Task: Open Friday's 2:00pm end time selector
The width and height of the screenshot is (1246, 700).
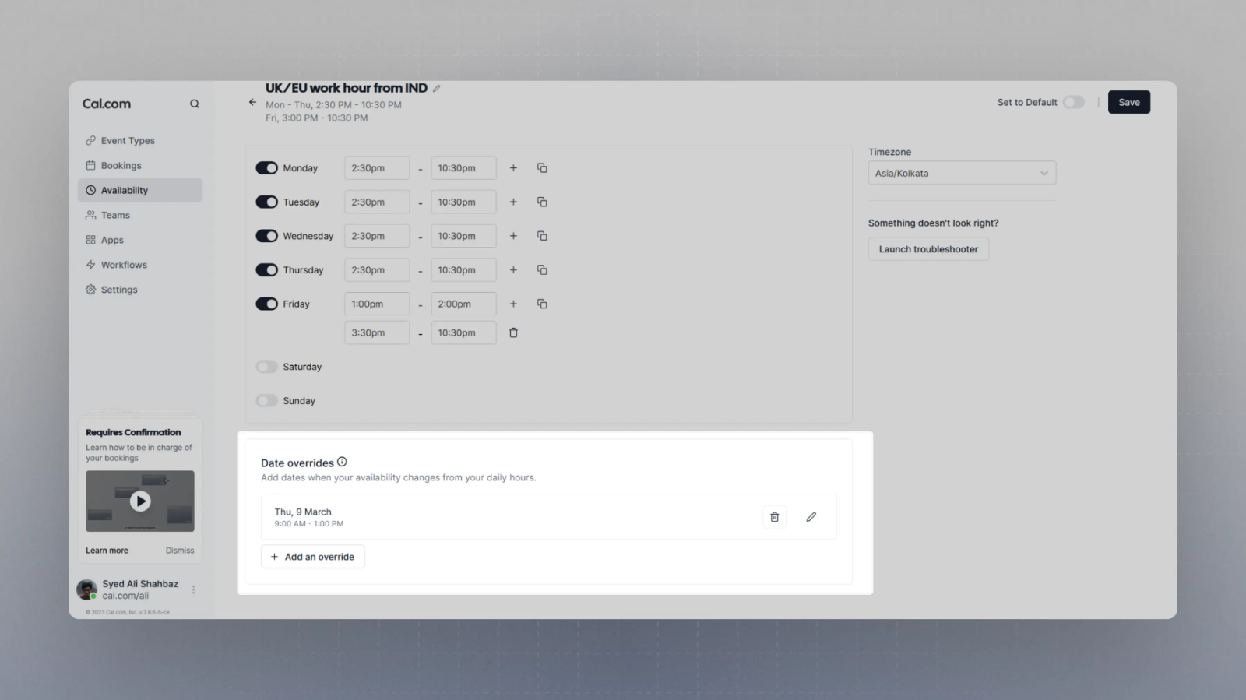Action: 463,304
